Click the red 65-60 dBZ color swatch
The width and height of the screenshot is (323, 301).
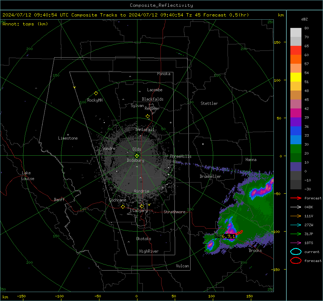click(x=296, y=50)
